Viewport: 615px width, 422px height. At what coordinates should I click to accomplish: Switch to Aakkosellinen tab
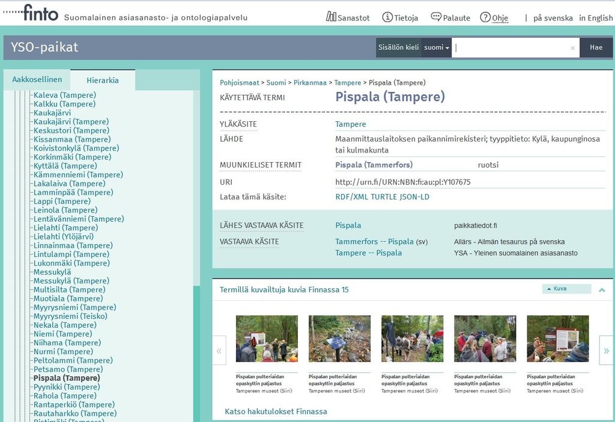point(37,80)
